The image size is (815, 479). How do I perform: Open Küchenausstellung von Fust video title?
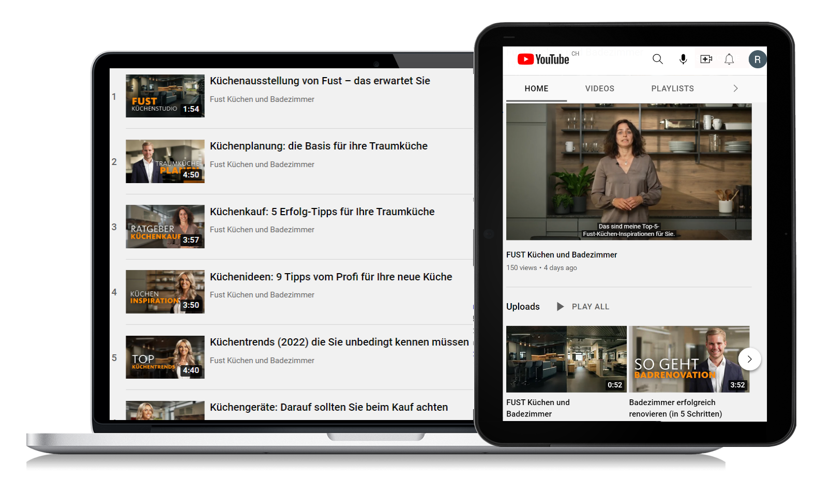click(x=320, y=81)
